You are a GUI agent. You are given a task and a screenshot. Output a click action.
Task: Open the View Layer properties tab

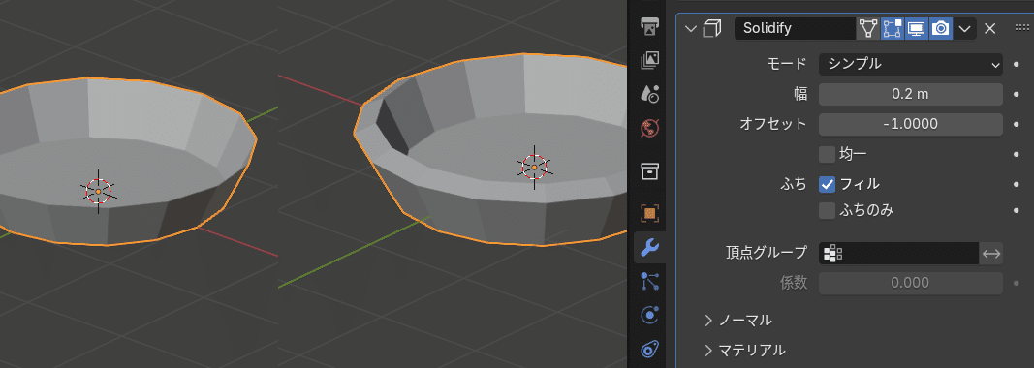pyautogui.click(x=649, y=61)
